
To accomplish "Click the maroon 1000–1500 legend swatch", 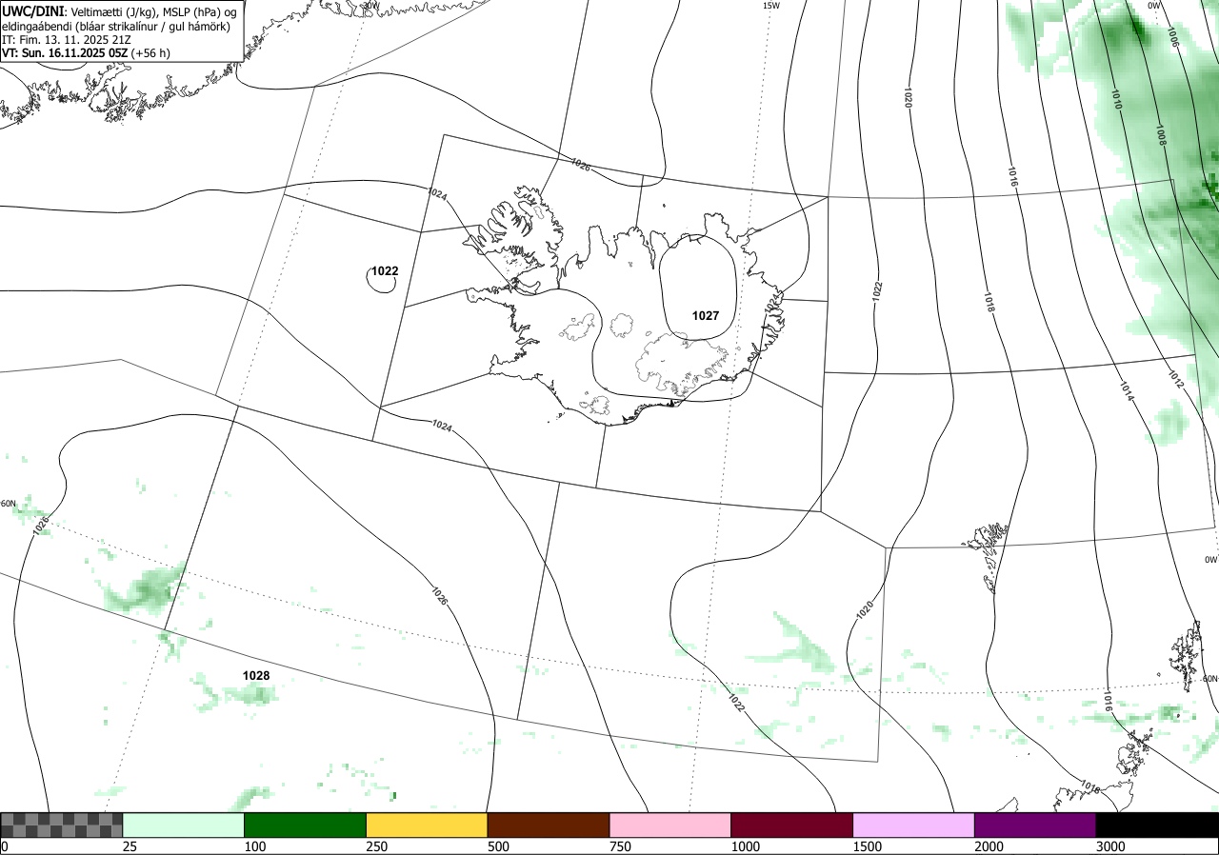I will coord(792,825).
